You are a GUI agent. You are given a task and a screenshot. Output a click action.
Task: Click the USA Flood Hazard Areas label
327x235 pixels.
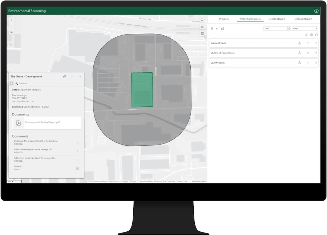pos(222,53)
